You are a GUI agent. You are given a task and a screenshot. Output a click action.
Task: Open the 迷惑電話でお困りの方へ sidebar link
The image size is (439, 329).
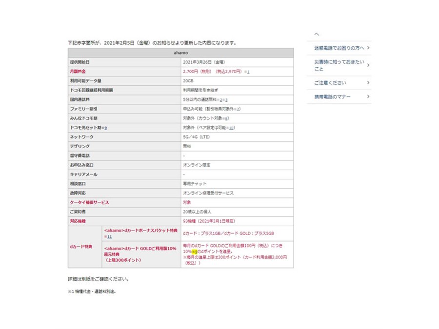339,48
